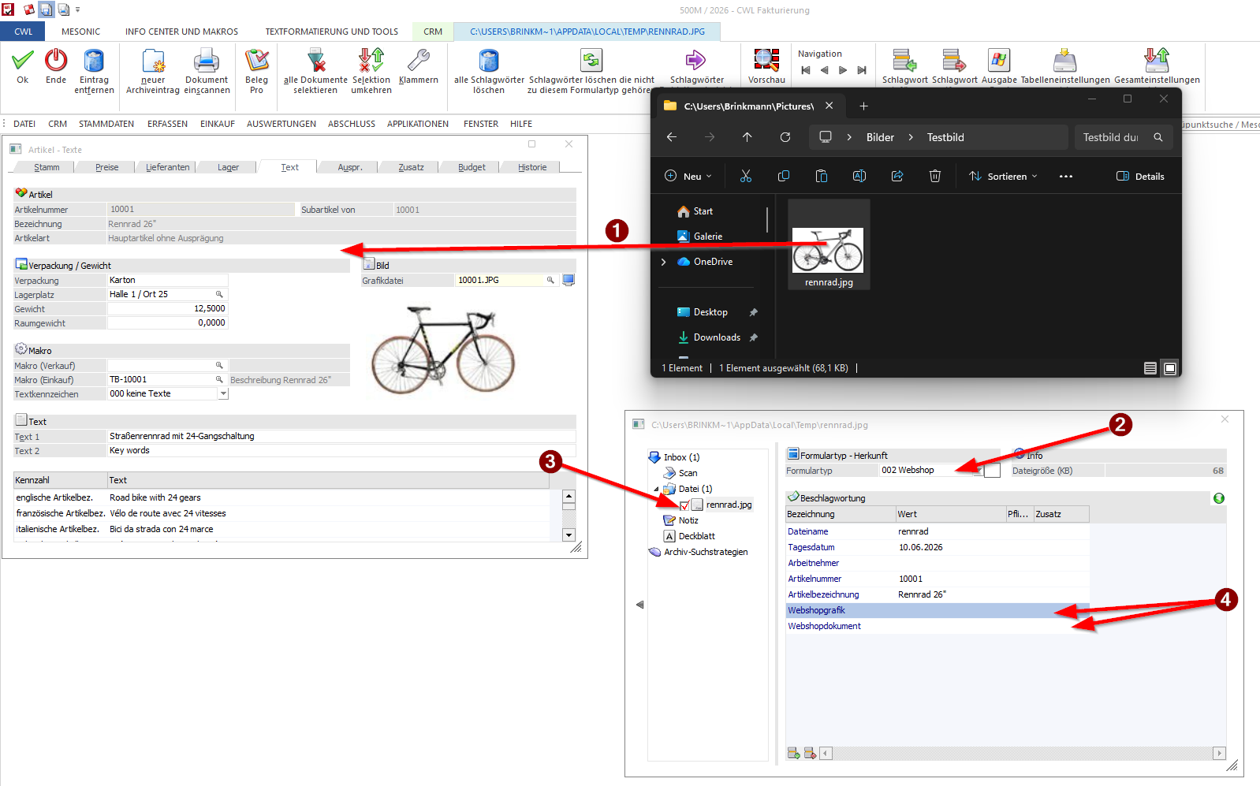Viewport: 1260px width, 786px height.
Task: Open Grafikdatei lookup magnifier
Action: coord(550,280)
